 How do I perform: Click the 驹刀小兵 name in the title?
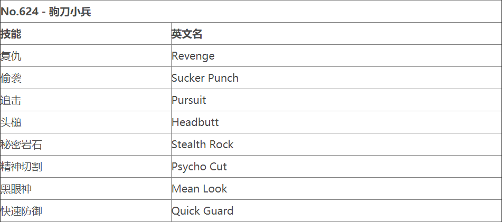click(x=74, y=12)
